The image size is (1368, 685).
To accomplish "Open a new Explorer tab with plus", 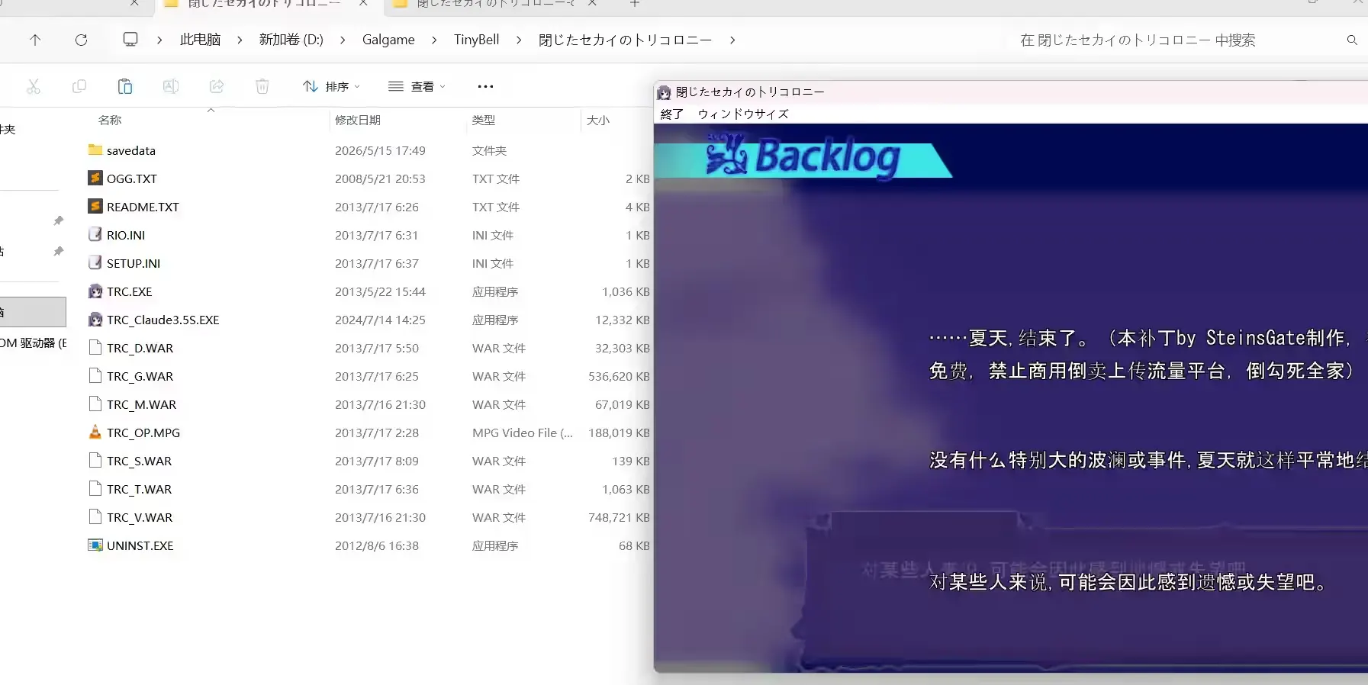I will point(634,3).
